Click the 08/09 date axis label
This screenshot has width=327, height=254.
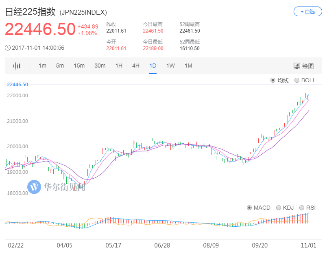211,245
